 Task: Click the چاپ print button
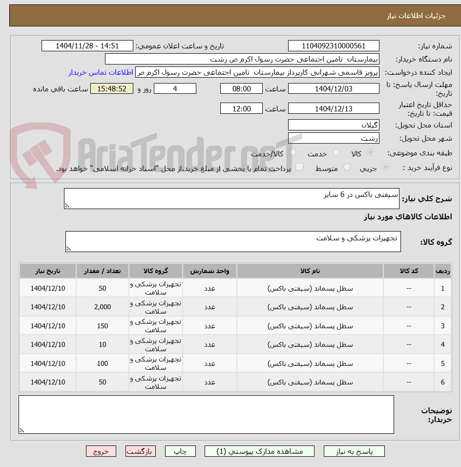click(181, 451)
